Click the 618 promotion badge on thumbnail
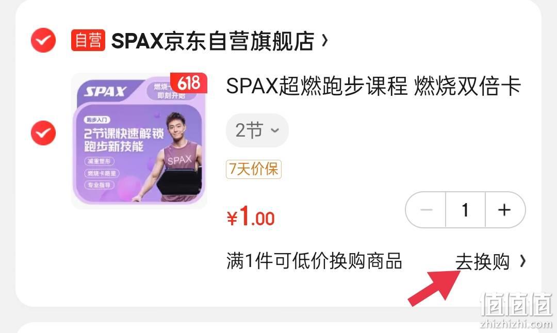The height and width of the screenshot is (333, 557). pos(189,83)
